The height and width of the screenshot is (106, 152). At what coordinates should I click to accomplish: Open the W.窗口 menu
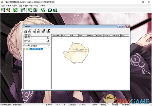point(37,6)
